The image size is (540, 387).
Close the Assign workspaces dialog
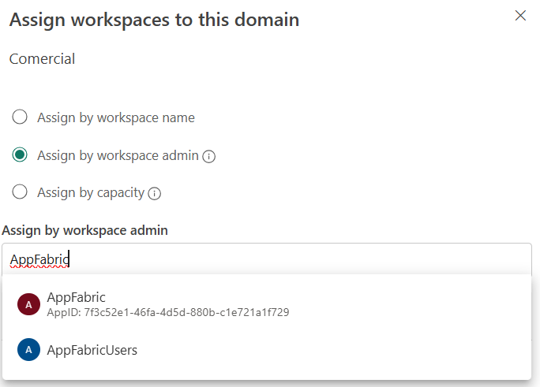520,16
